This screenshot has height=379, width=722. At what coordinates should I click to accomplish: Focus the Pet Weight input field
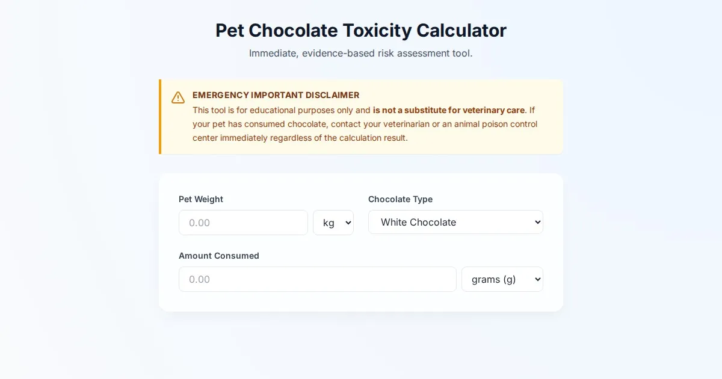[243, 223]
